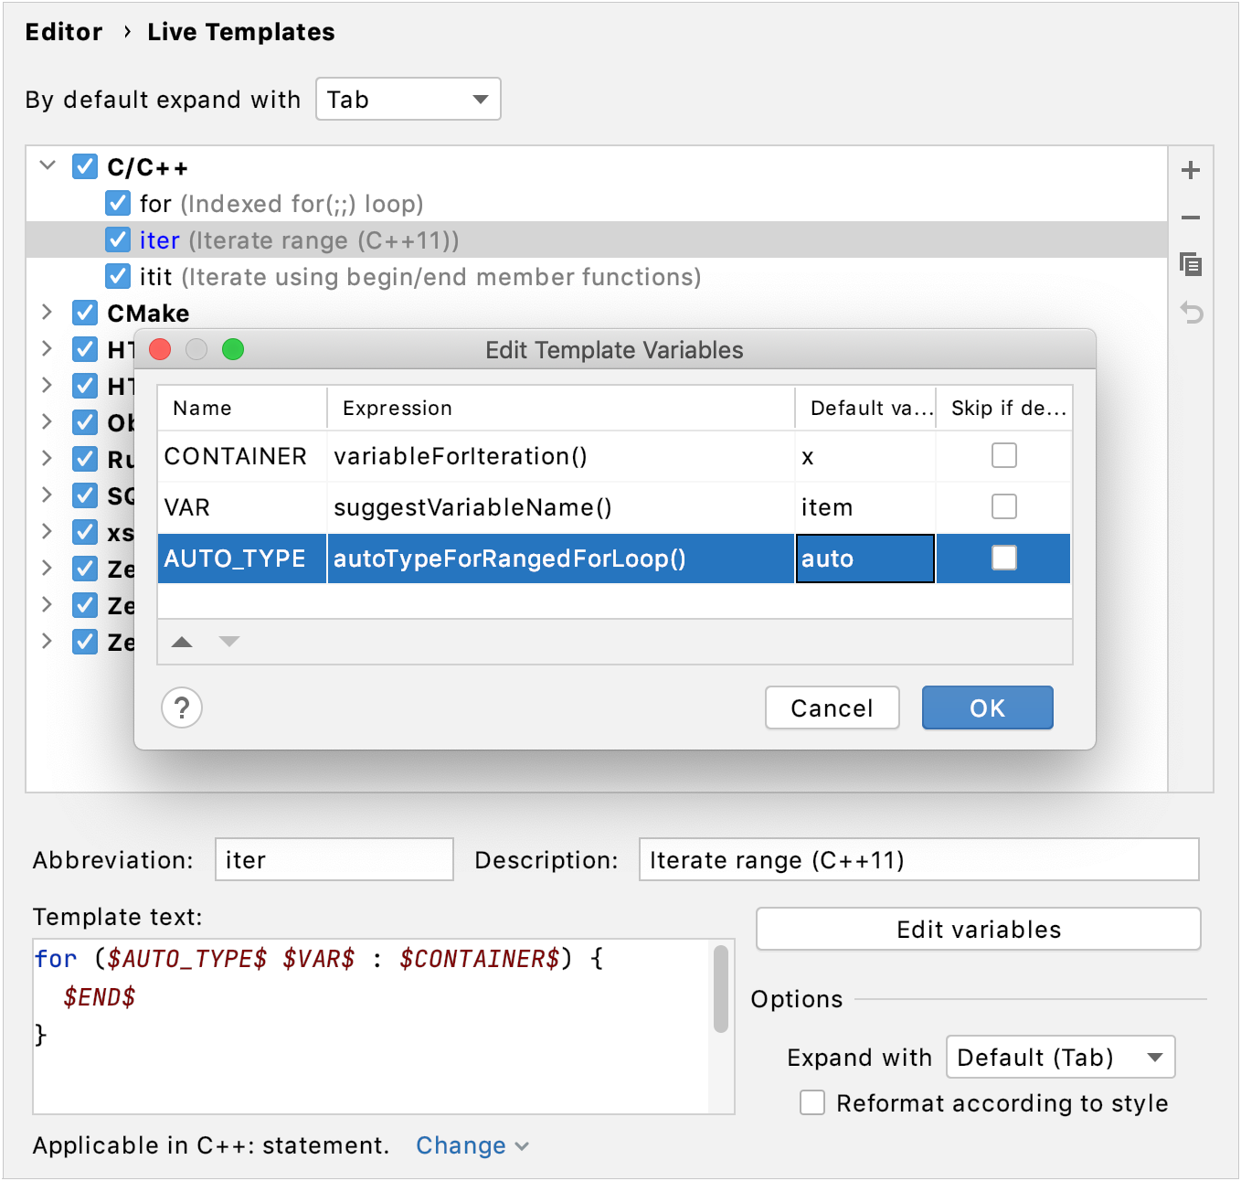Click the Change link for C++ context
Image resolution: width=1241 pixels, height=1181 pixels.
pyautogui.click(x=461, y=1144)
